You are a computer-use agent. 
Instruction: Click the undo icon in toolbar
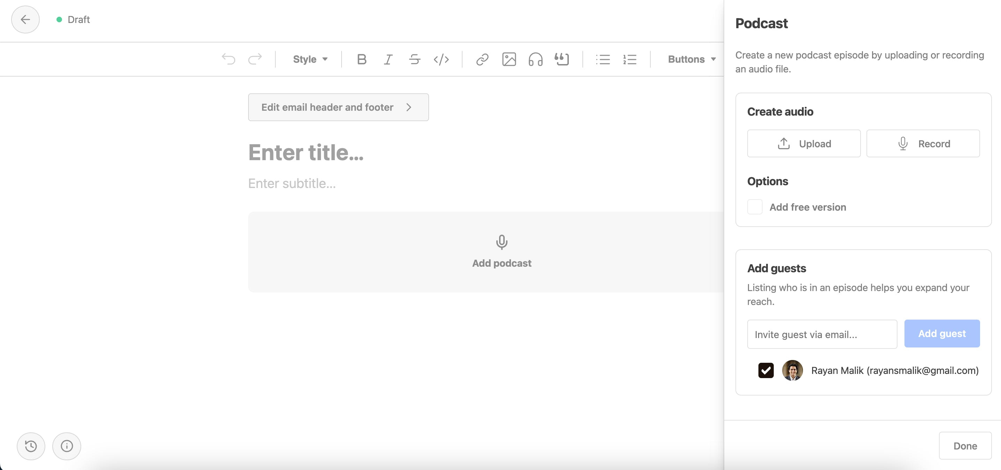tap(229, 60)
